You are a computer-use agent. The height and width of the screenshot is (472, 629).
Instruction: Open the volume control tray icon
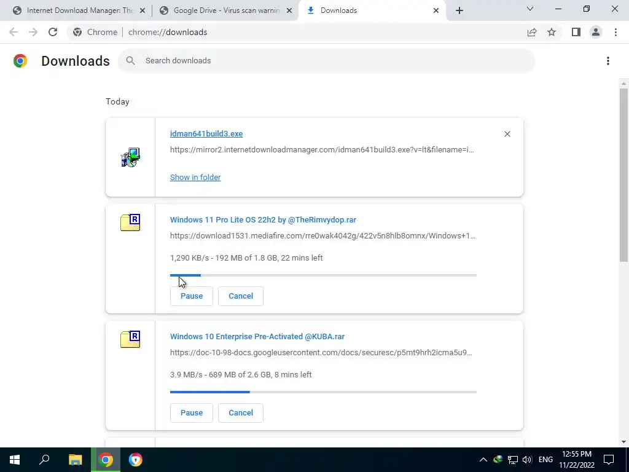[x=527, y=460]
